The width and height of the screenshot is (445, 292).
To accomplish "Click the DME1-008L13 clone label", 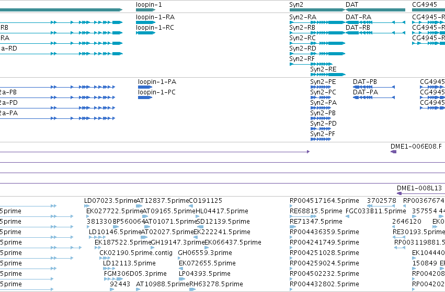I will tap(419, 188).
